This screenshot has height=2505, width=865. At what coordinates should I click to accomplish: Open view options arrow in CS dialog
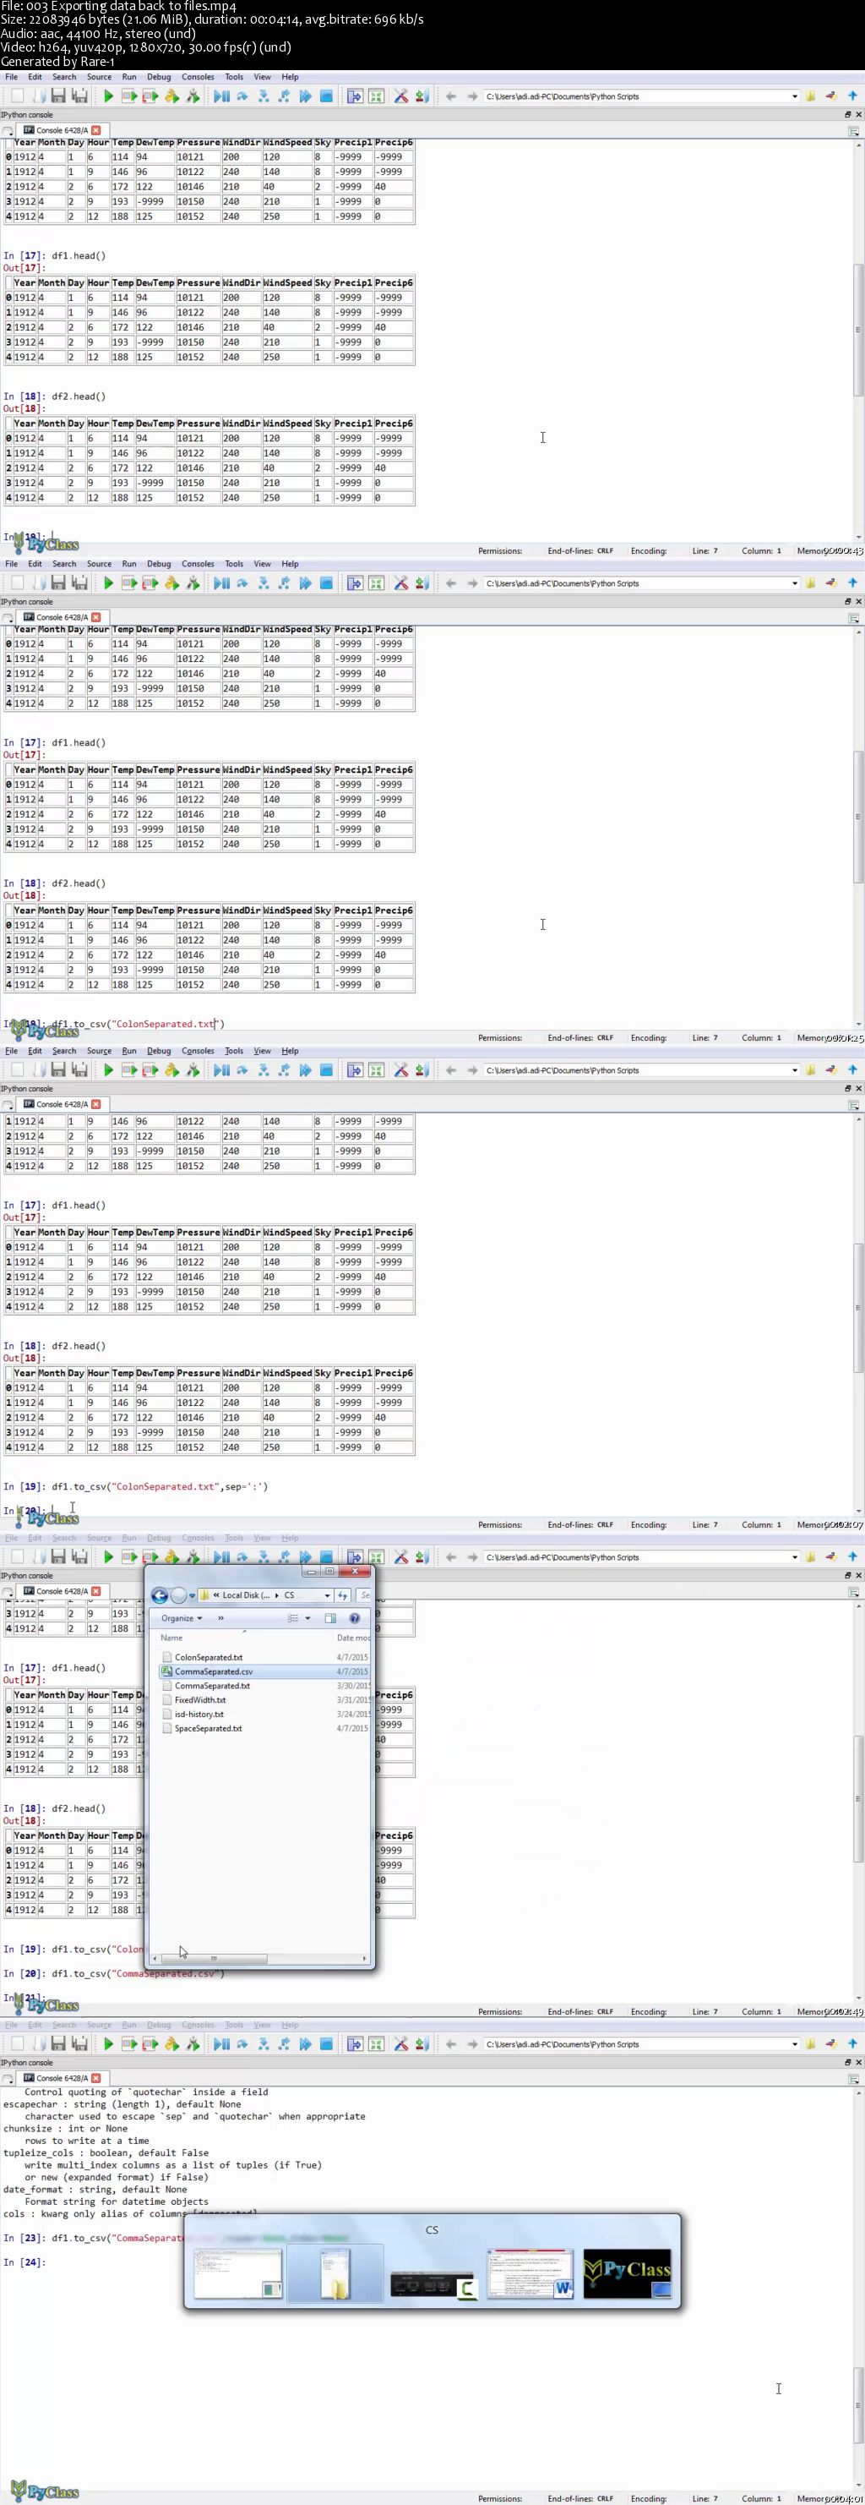308,1618
